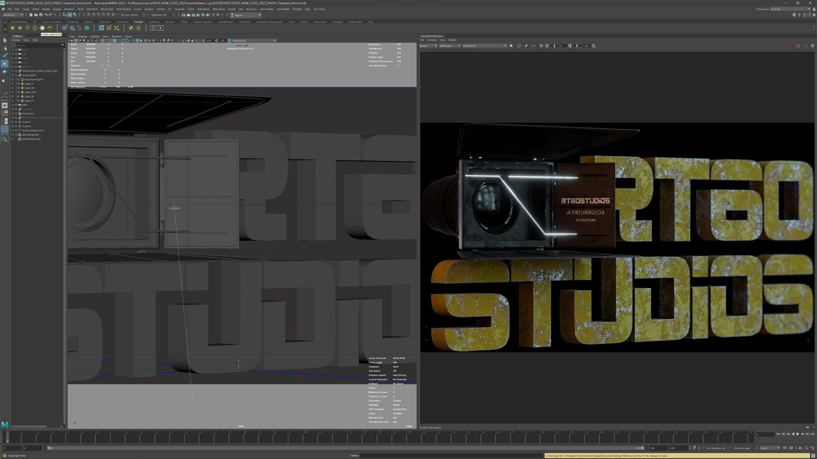
Task: Click the Python command line input
Action: [452, 456]
